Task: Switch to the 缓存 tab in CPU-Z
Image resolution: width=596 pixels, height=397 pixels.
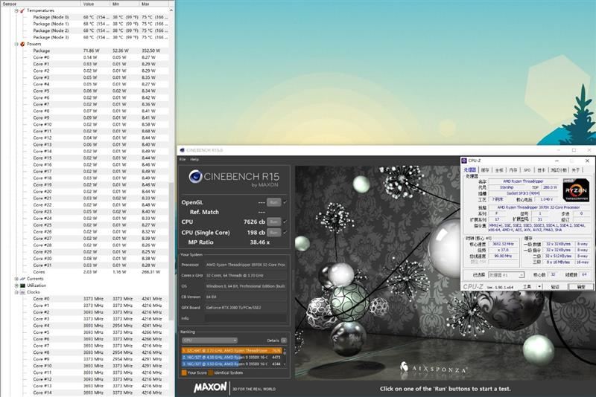Action: [486, 170]
